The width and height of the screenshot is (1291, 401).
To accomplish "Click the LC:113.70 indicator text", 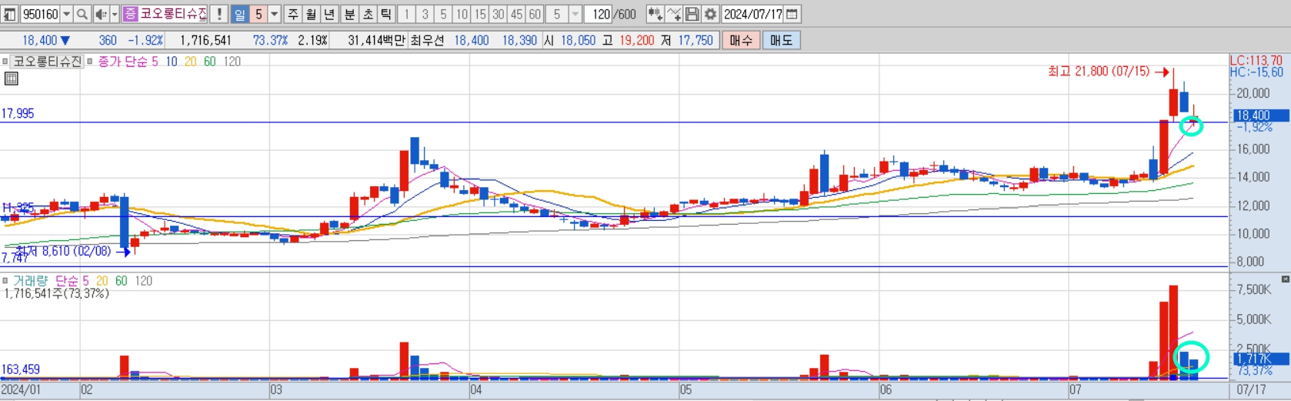I will pos(1256,60).
